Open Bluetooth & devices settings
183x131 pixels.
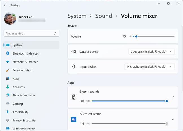(31, 53)
